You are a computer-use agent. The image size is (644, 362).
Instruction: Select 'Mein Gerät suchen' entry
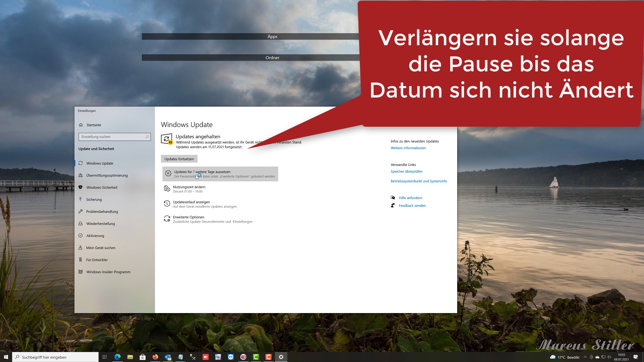[x=100, y=248]
